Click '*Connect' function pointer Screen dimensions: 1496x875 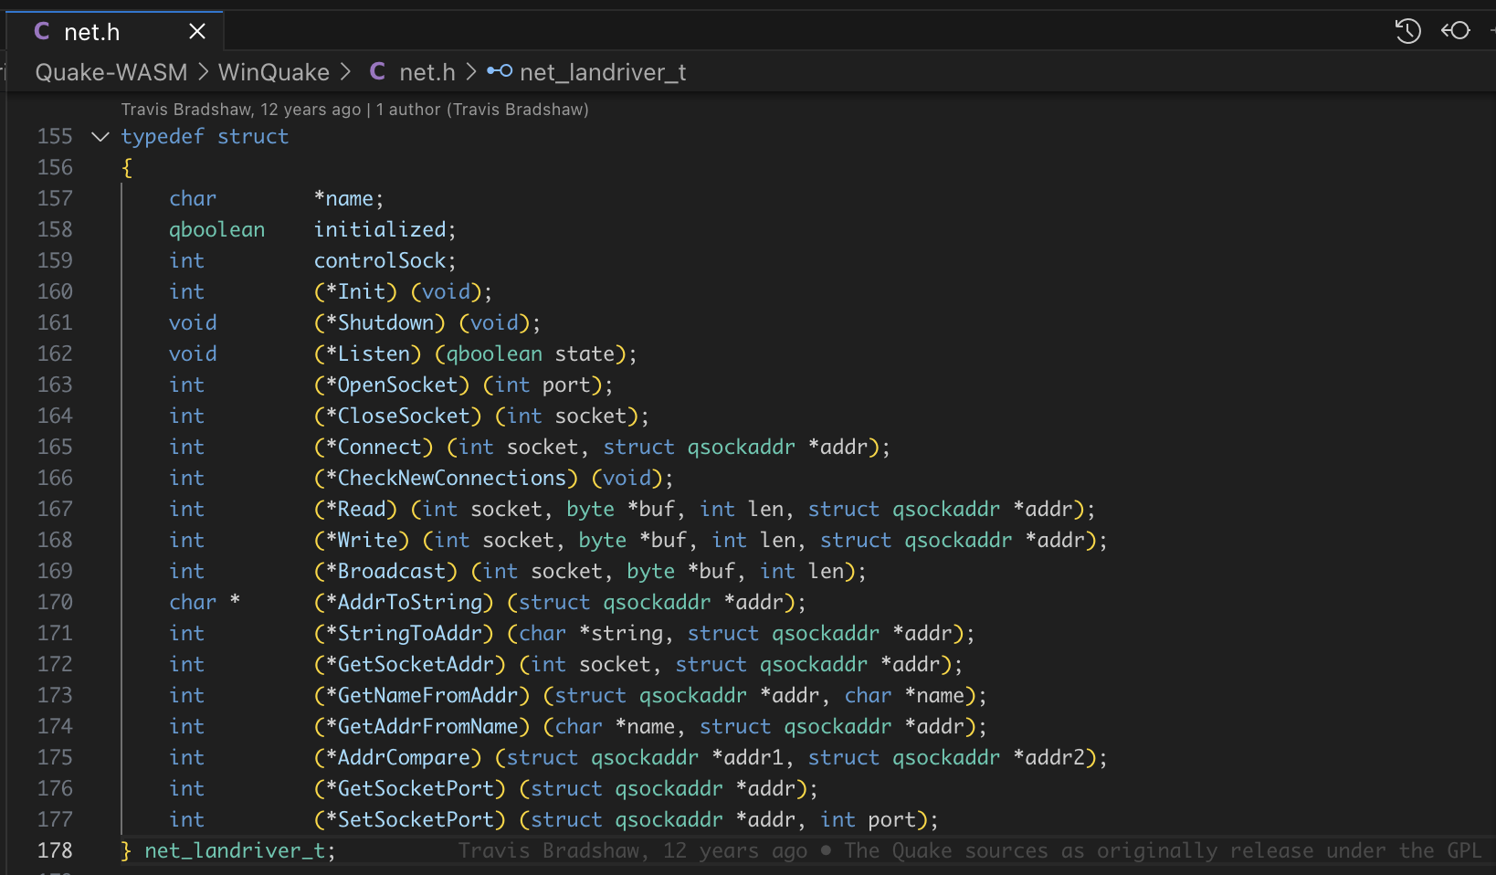click(x=374, y=448)
